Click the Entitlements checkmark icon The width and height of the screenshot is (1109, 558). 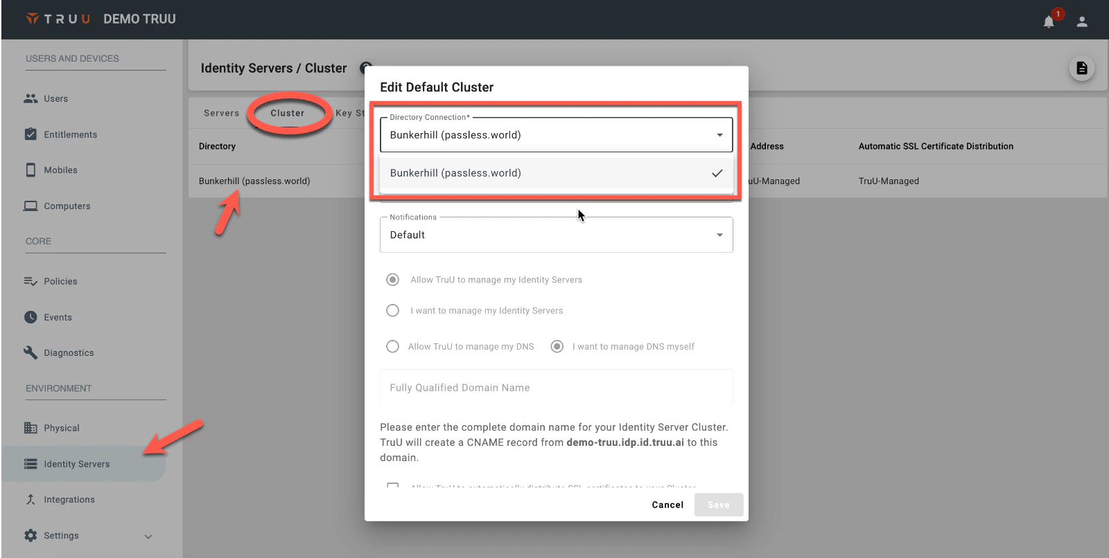[x=30, y=134]
